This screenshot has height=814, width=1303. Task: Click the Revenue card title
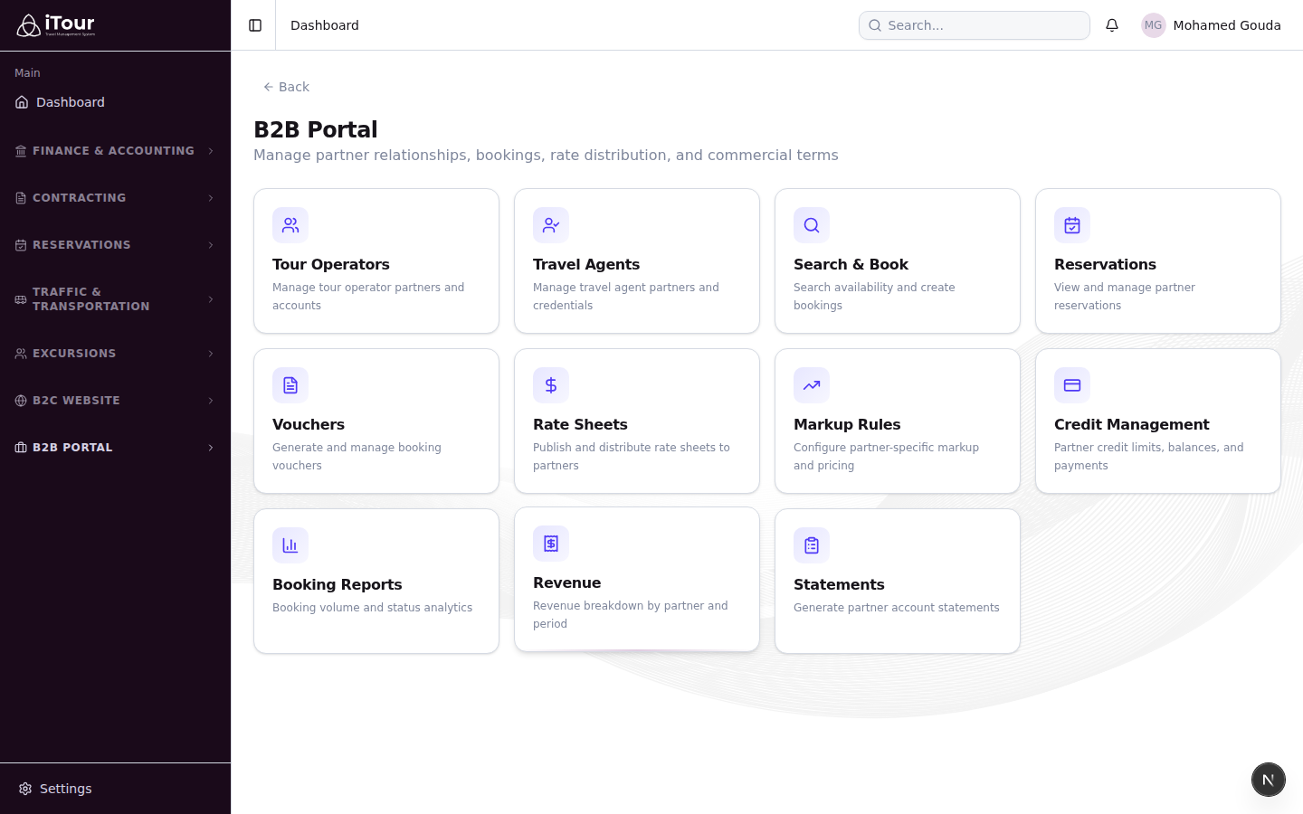567,582
